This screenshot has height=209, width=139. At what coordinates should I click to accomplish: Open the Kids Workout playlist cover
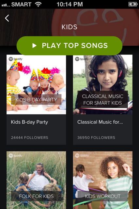coord(103,180)
